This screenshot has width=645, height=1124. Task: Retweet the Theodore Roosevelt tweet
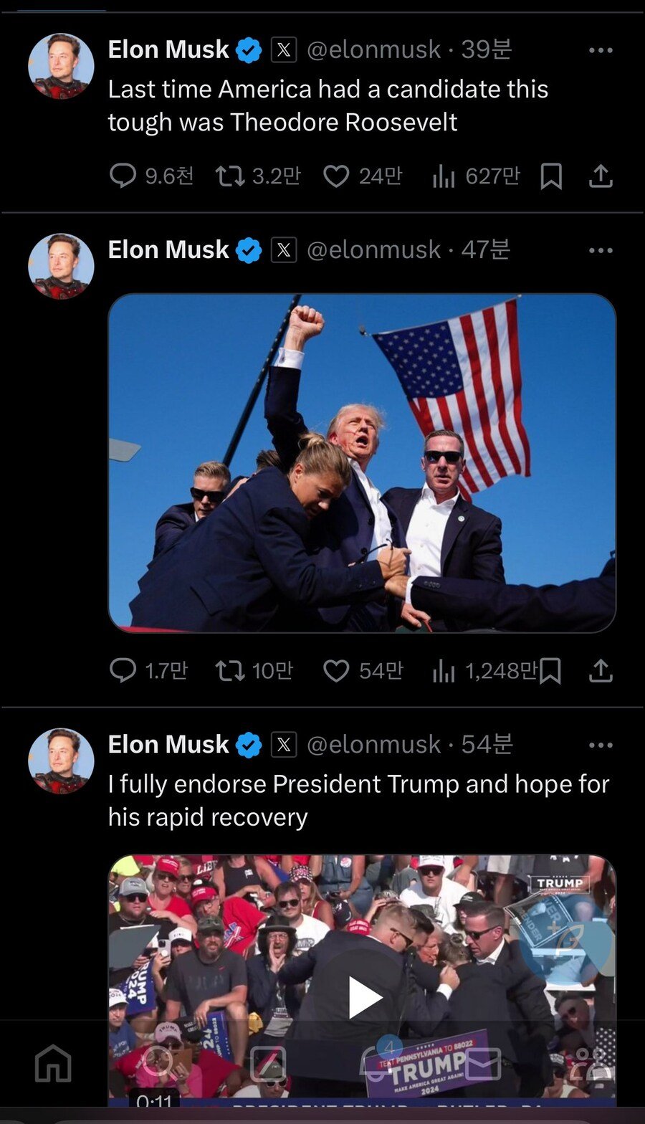[x=229, y=176]
